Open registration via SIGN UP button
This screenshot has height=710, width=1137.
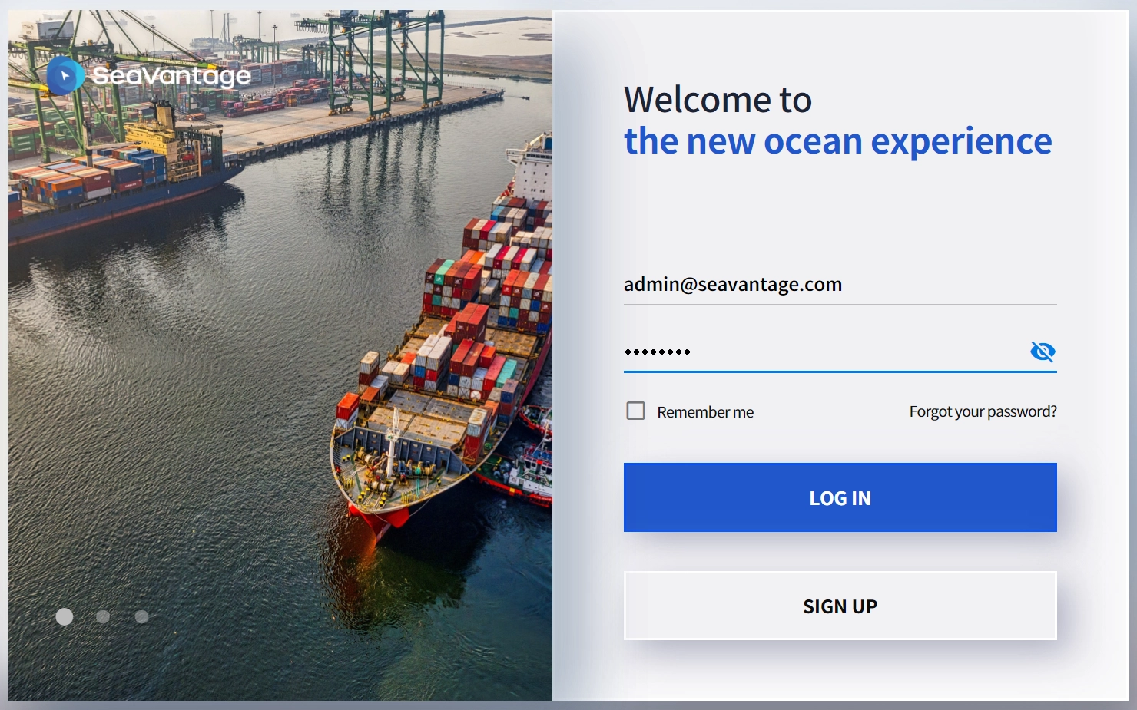[x=840, y=606]
